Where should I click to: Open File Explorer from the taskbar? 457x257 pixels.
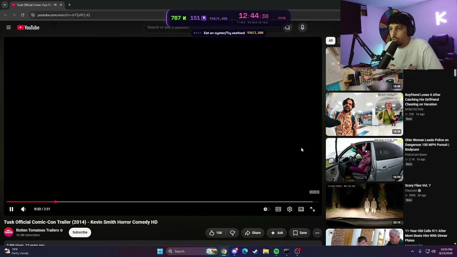pos(266,251)
